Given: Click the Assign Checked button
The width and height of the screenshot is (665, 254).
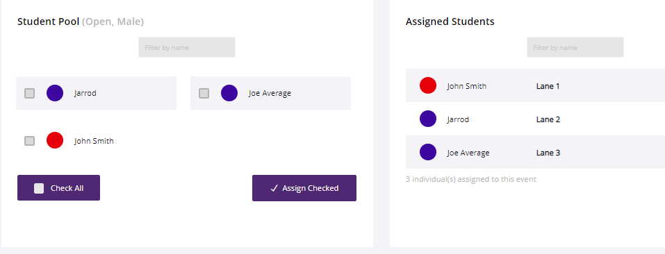Looking at the screenshot, I should click(304, 188).
